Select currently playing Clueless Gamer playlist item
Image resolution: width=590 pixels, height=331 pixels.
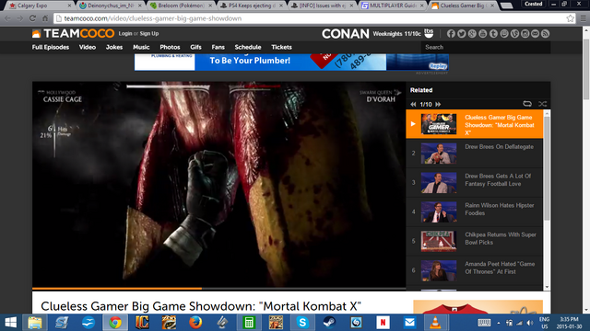(x=475, y=124)
